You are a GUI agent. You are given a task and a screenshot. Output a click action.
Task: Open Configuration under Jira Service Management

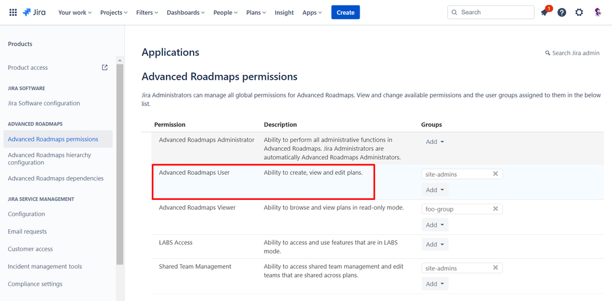[26, 214]
